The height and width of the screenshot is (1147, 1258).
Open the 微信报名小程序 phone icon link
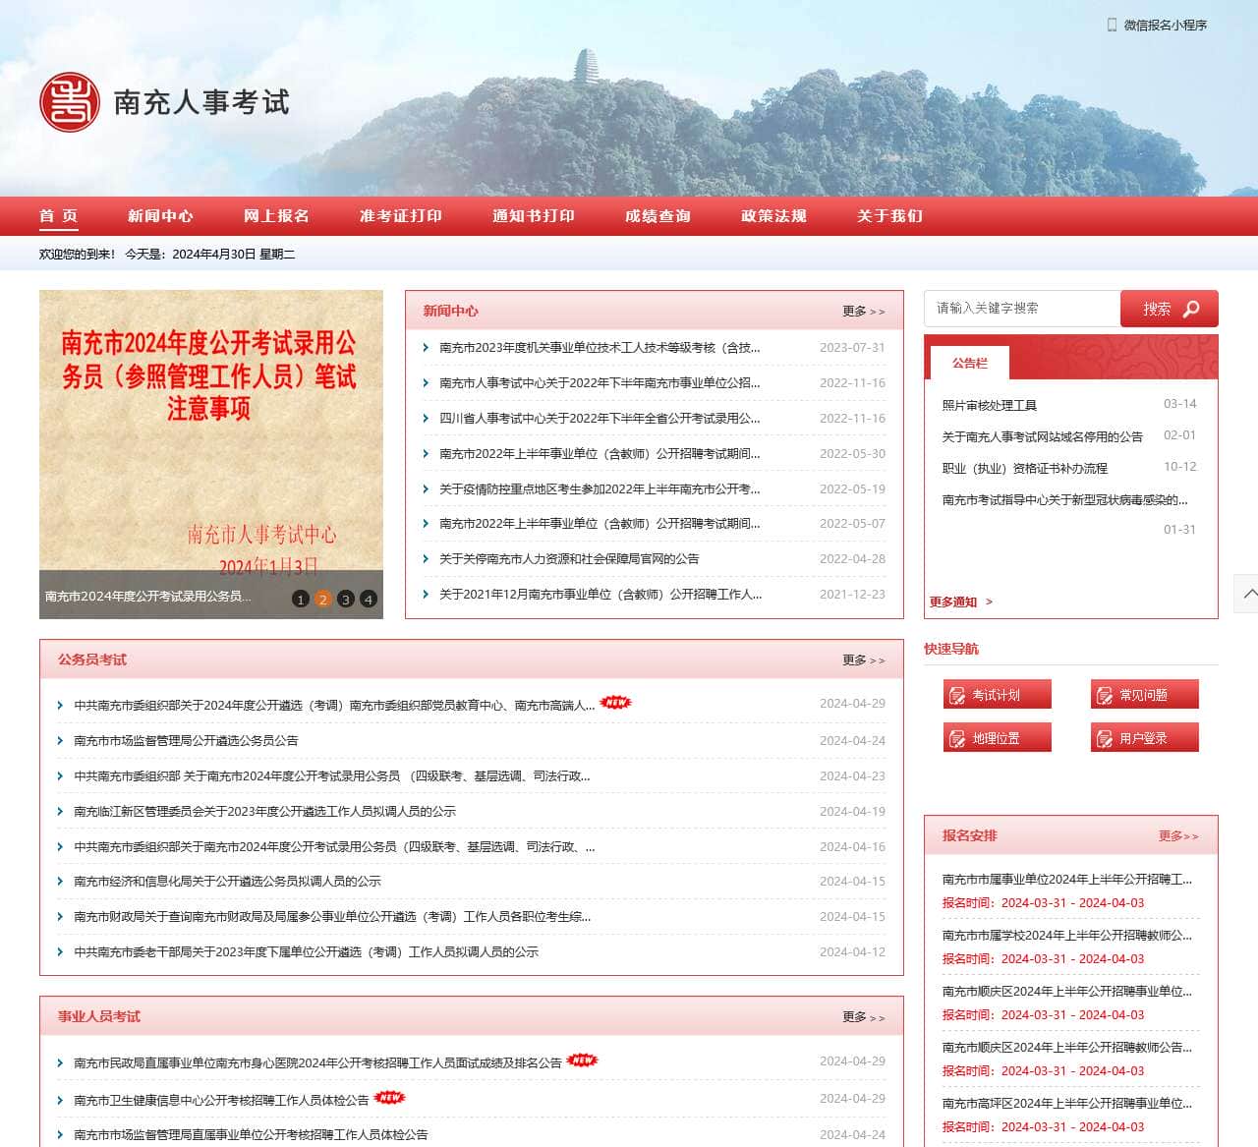[x=1112, y=25]
